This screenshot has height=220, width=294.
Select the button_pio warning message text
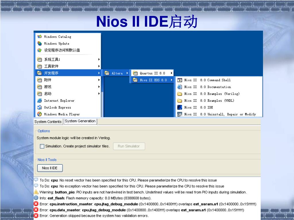[x=143, y=192]
